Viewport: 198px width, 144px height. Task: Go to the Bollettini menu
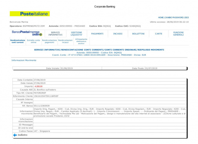tap(138, 34)
